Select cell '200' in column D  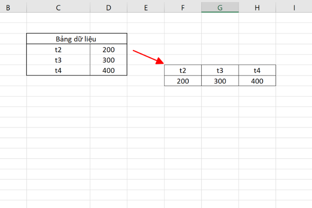pyautogui.click(x=109, y=50)
